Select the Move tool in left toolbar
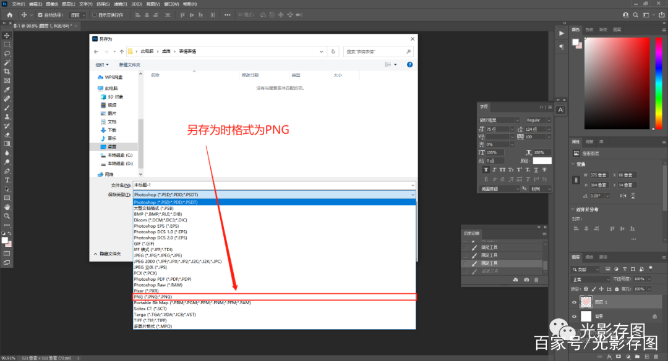 pyautogui.click(x=7, y=36)
